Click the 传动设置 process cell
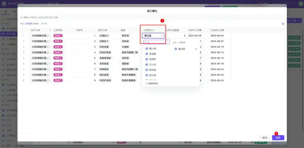Screen dimensions: 304x148 104,47
